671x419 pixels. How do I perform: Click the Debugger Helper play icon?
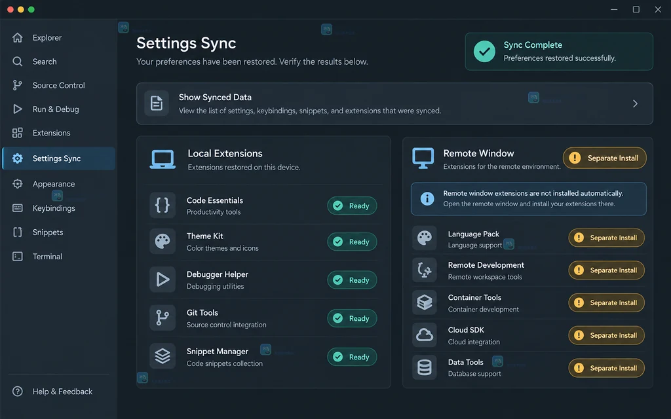click(x=163, y=280)
